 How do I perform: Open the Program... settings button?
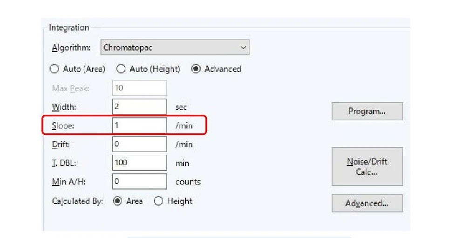(x=367, y=112)
